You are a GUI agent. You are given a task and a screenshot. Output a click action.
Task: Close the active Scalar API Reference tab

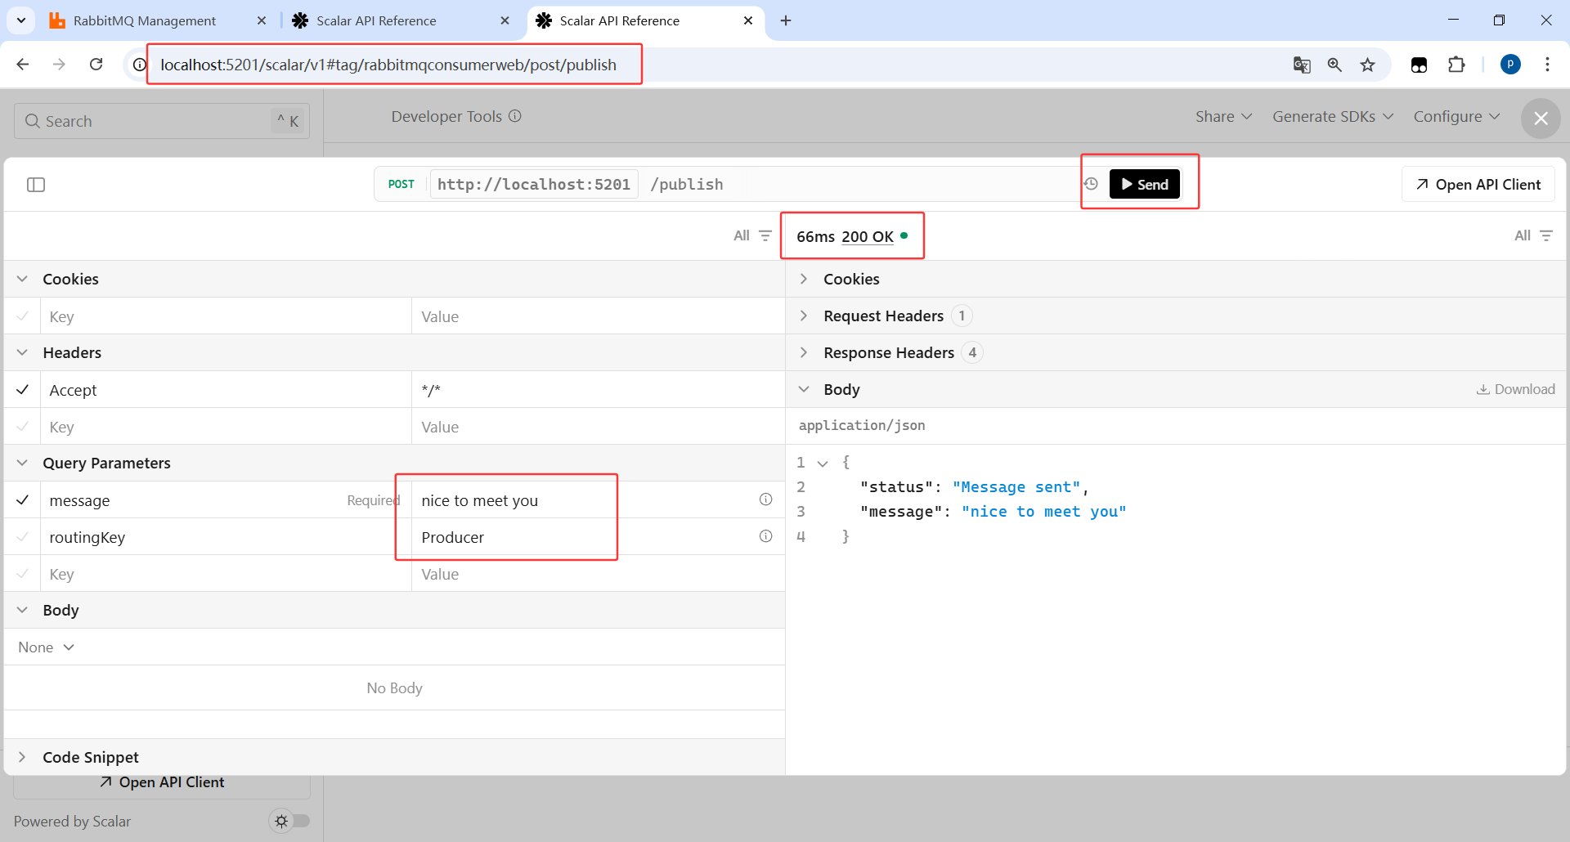[748, 20]
